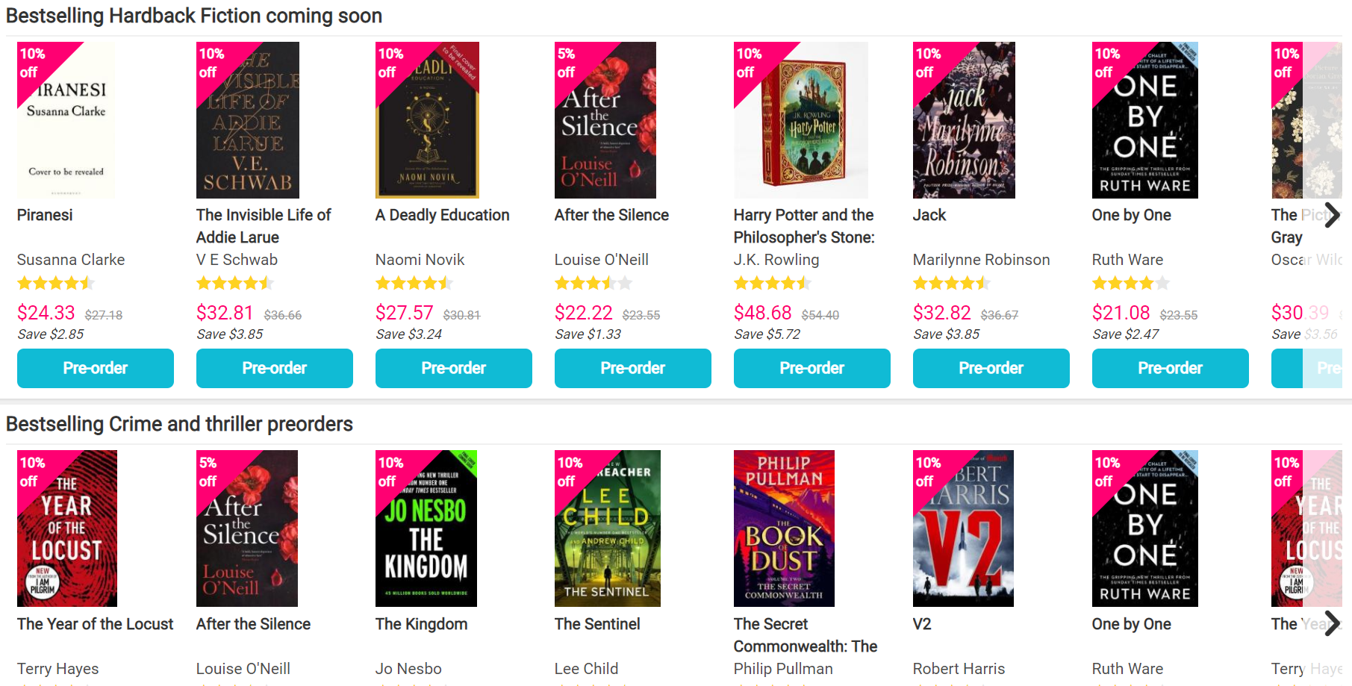Screen dimensions: 1352x686
Task: Click The Kingdom cover by Jo Nesbo
Action: pos(426,528)
